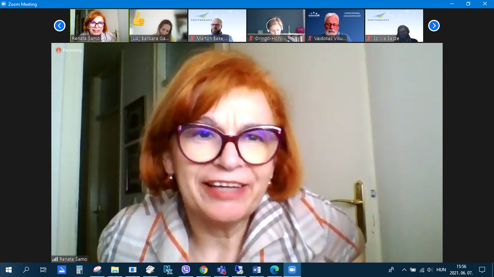Viewport: 494px width, 277px height.
Task: Open the taskbar clock and calendar
Action: click(461, 270)
